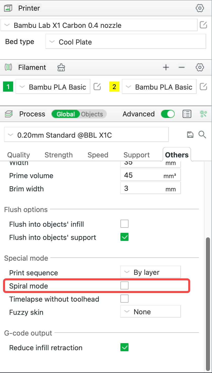The height and width of the screenshot is (373, 212).
Task: Disable the Advanced mode toggle
Action: coord(168,114)
